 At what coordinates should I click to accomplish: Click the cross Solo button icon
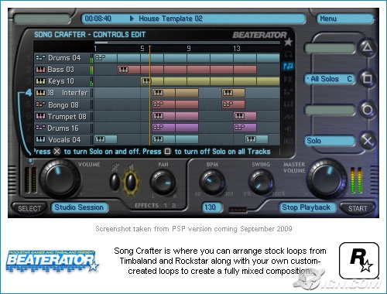point(367,141)
